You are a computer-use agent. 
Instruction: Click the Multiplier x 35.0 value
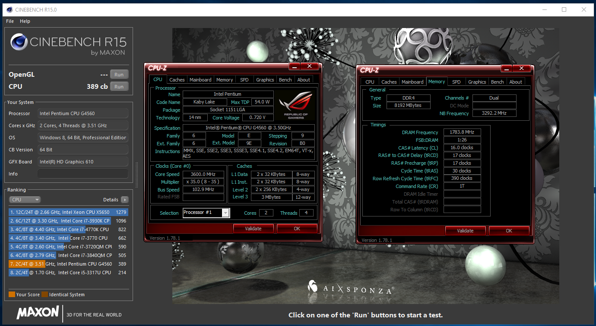[x=203, y=182]
